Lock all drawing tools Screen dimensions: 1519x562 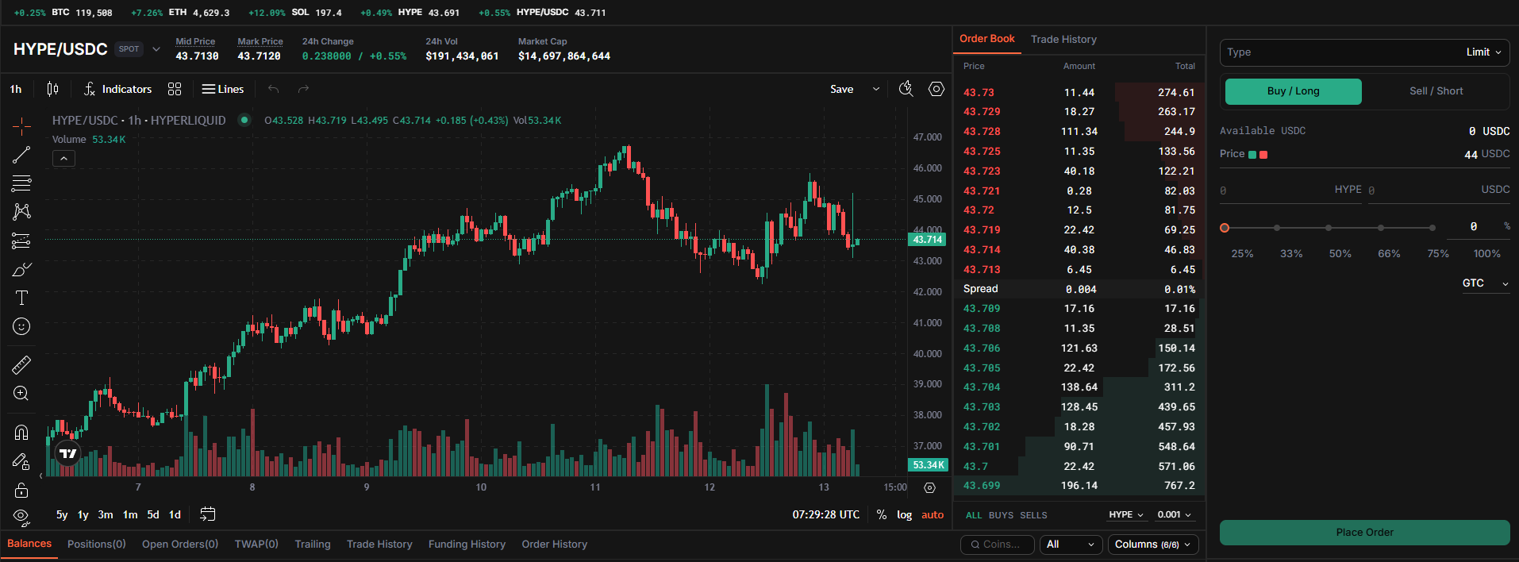point(21,490)
